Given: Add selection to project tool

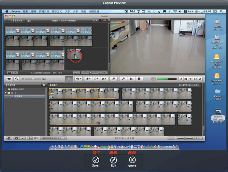Looking at the screenshot, I should (78, 79).
